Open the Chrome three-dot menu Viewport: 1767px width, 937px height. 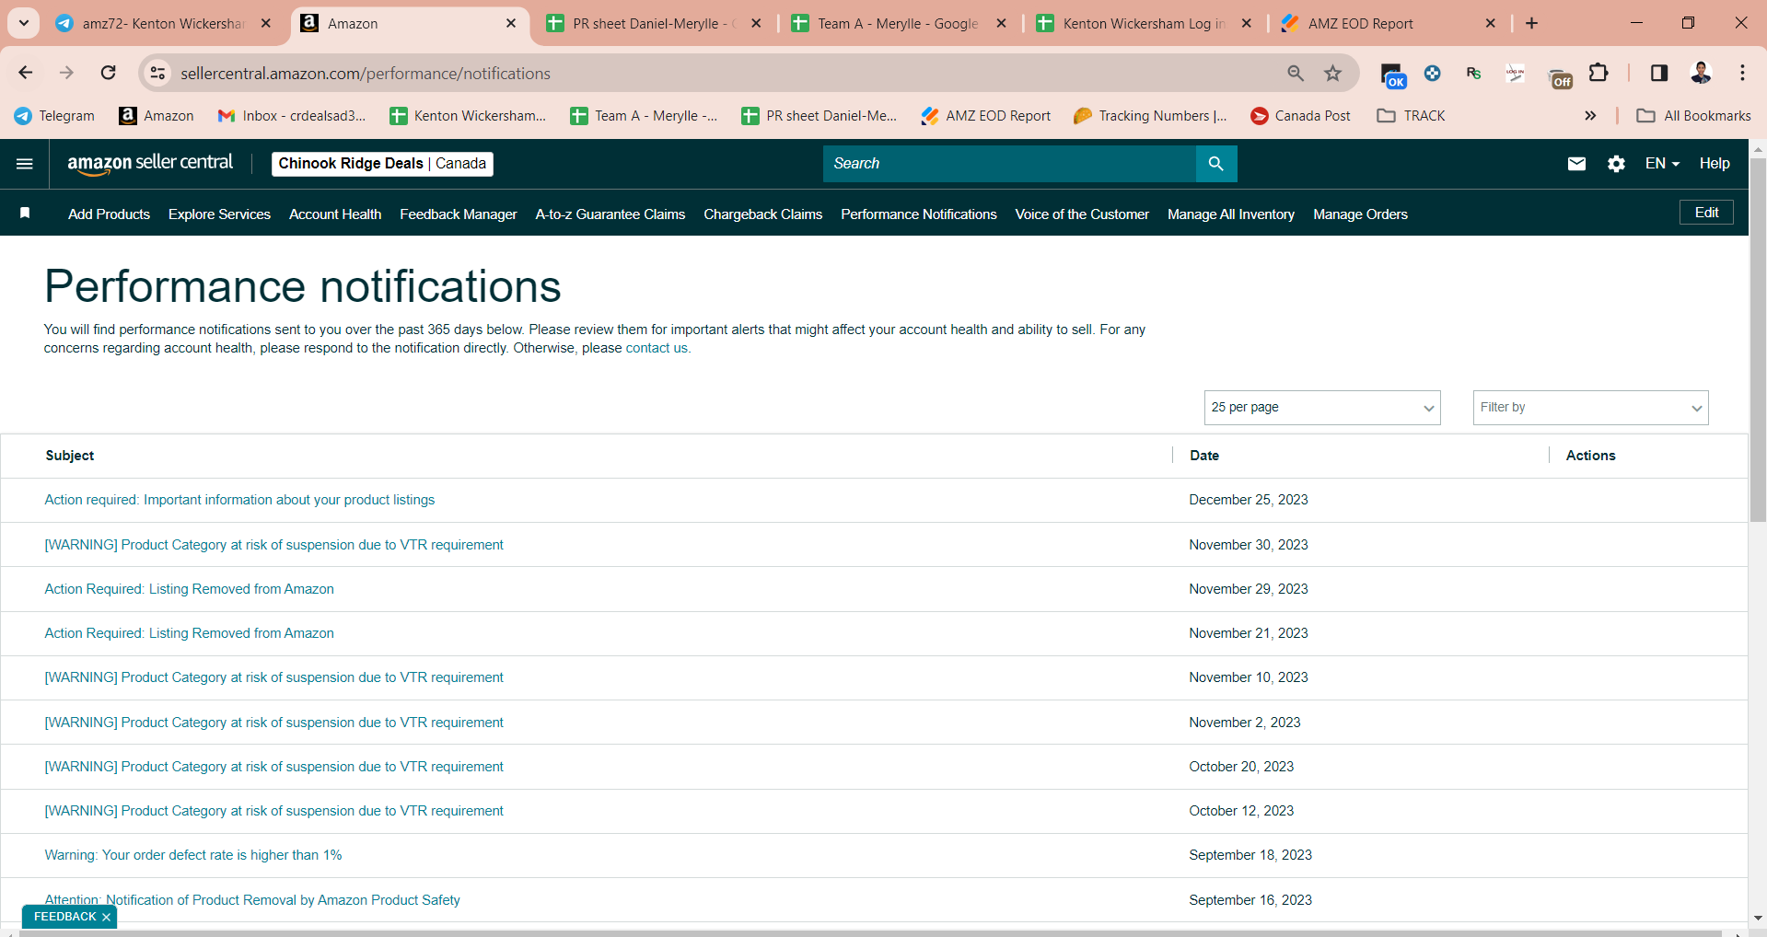tap(1742, 73)
